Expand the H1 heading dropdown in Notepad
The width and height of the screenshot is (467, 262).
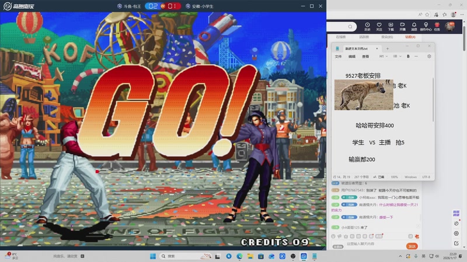click(384, 56)
